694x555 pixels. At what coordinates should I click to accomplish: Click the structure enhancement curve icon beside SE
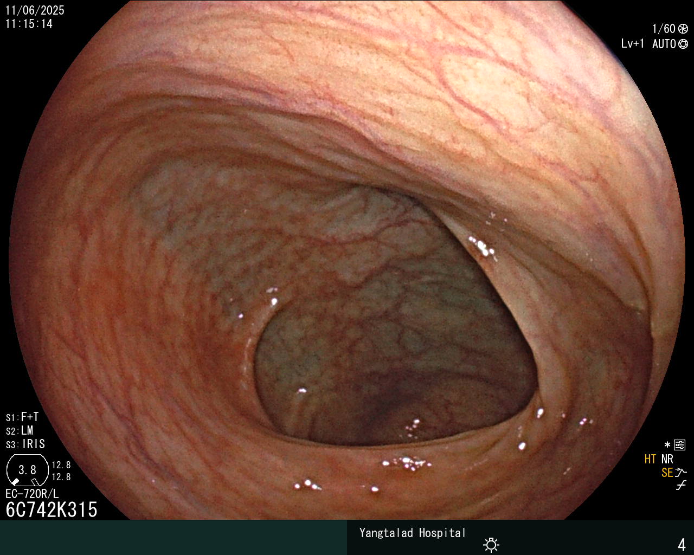681,473
